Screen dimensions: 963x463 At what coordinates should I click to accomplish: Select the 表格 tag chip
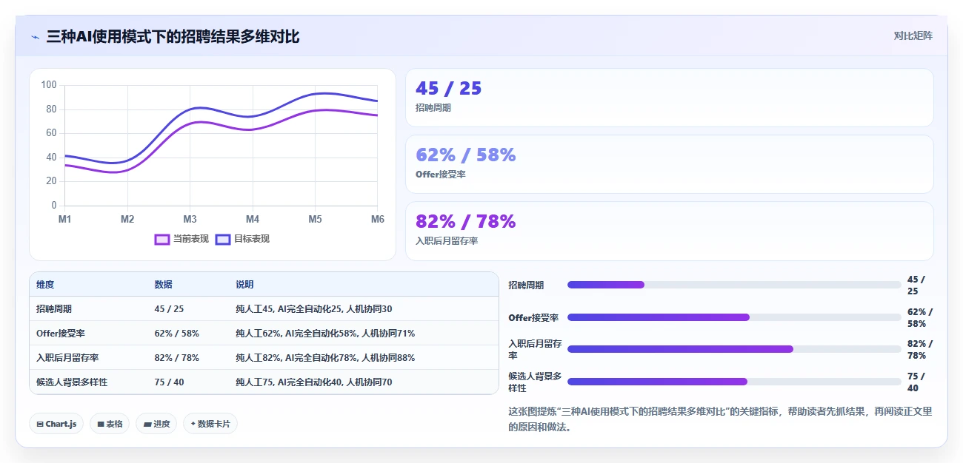pos(110,424)
